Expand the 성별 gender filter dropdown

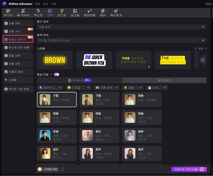[x=133, y=88]
